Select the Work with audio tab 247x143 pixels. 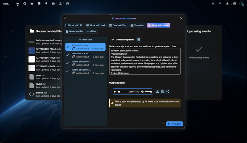coord(158,25)
